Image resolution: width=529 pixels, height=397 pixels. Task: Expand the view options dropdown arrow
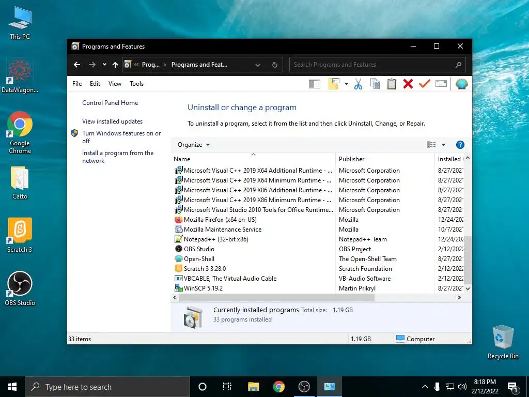click(443, 145)
